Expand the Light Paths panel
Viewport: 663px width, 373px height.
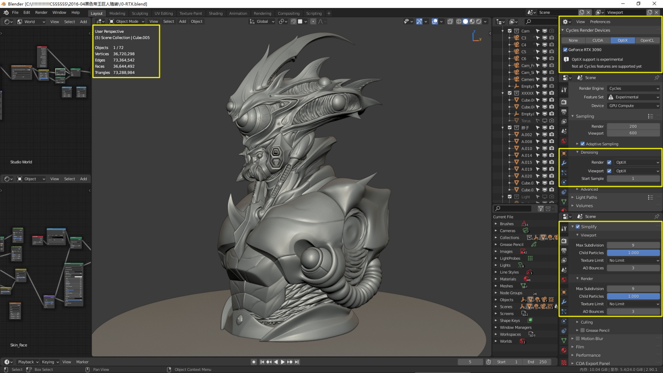586,197
